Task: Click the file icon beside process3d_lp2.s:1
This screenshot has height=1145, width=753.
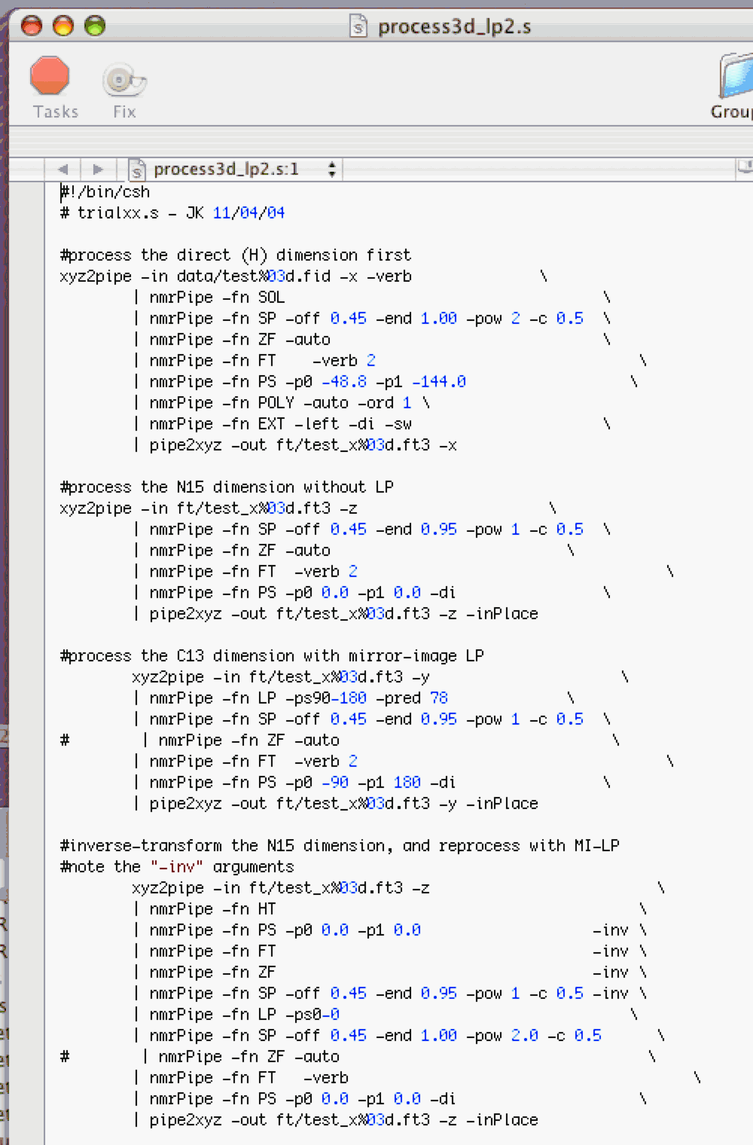Action: (x=136, y=169)
